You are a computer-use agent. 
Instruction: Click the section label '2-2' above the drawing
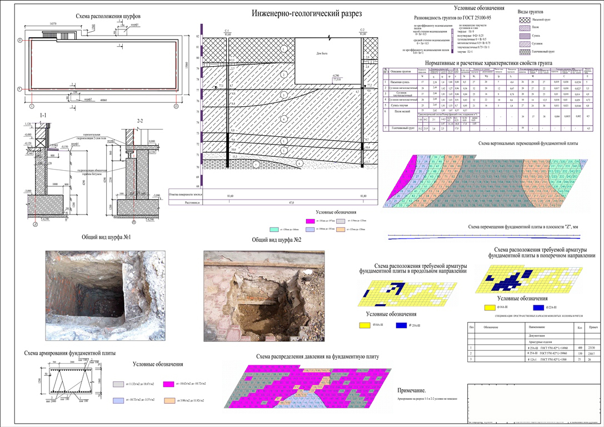tap(140, 121)
